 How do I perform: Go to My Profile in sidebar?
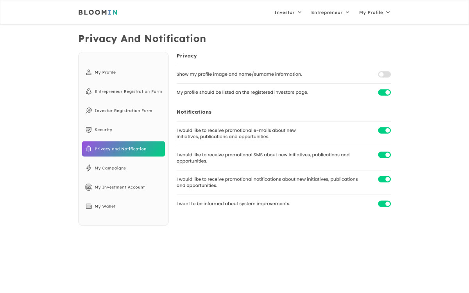coord(124,72)
